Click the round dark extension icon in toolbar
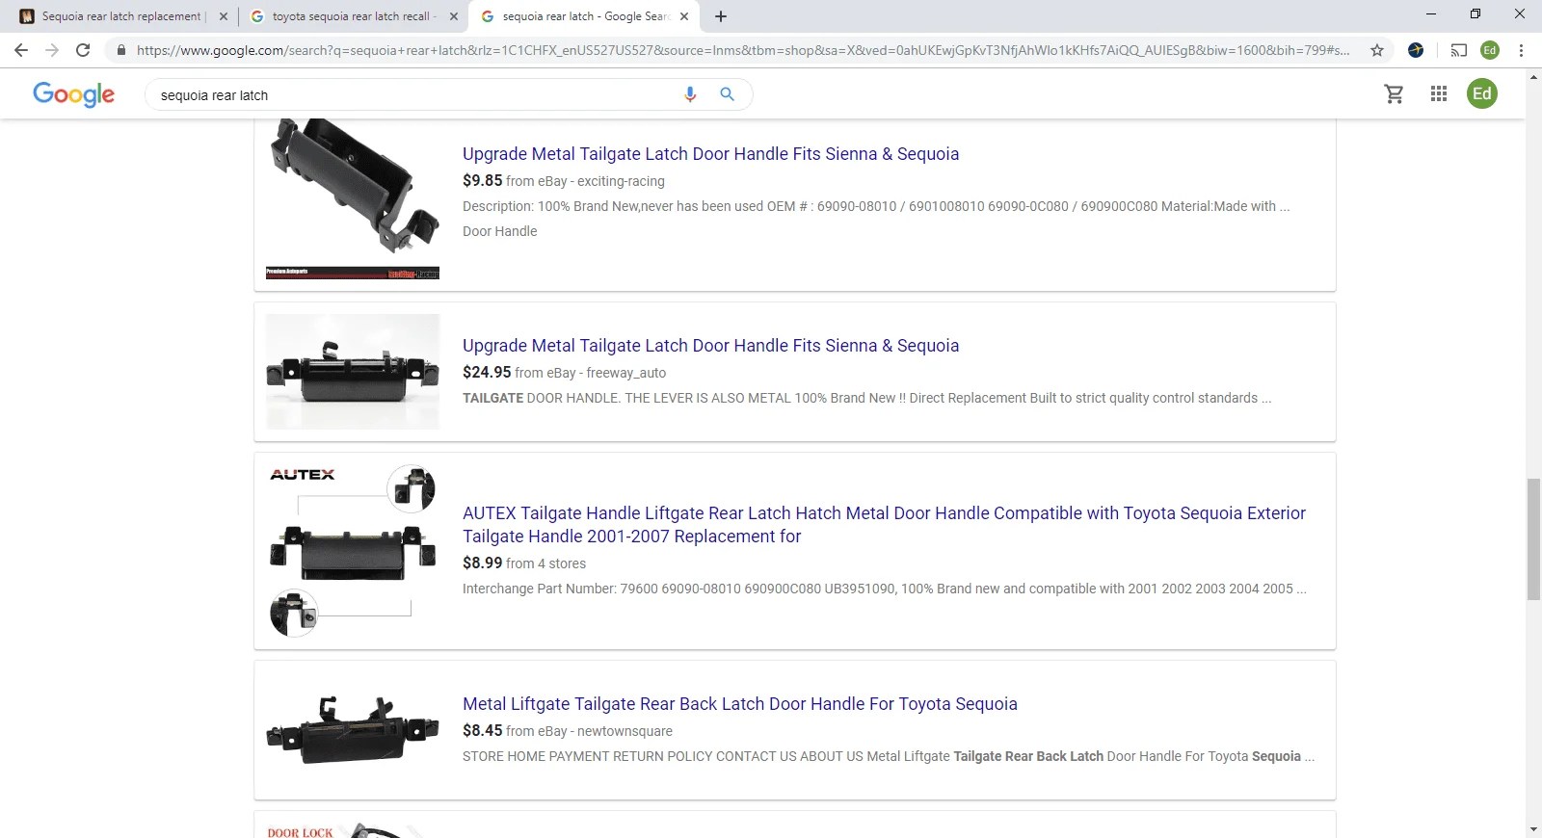The width and height of the screenshot is (1542, 838). (x=1416, y=50)
